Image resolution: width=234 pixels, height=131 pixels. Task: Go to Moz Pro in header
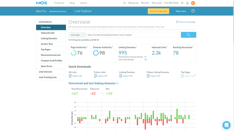pyautogui.click(x=145, y=3)
